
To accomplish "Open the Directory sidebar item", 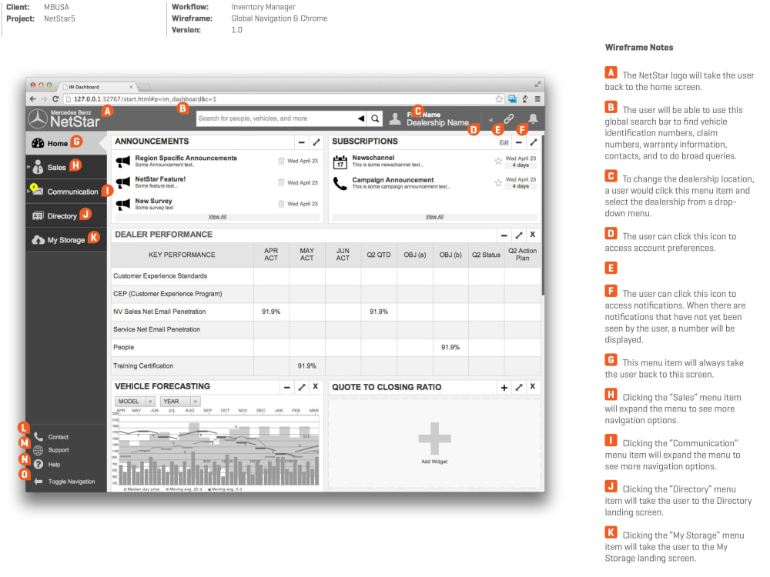I will tap(65, 216).
